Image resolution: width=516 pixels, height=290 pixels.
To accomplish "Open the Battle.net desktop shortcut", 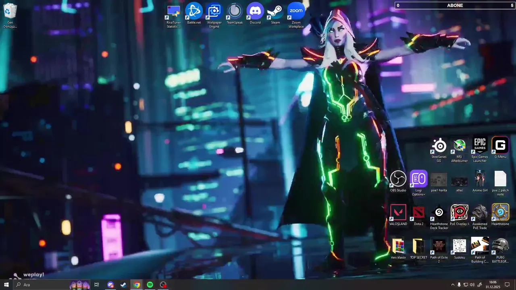I will pyautogui.click(x=194, y=14).
